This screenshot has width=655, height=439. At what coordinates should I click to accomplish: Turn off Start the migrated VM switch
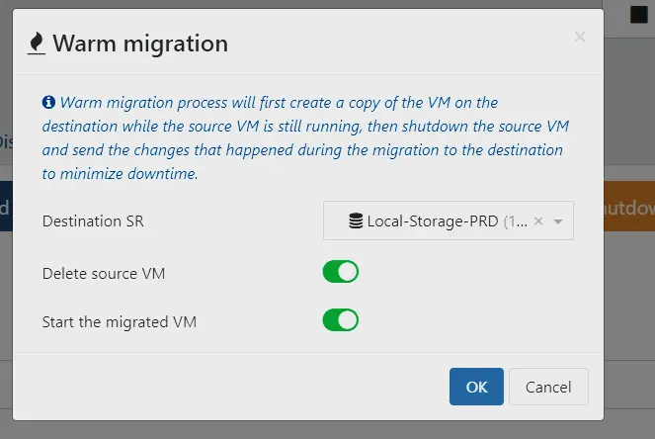coord(340,320)
